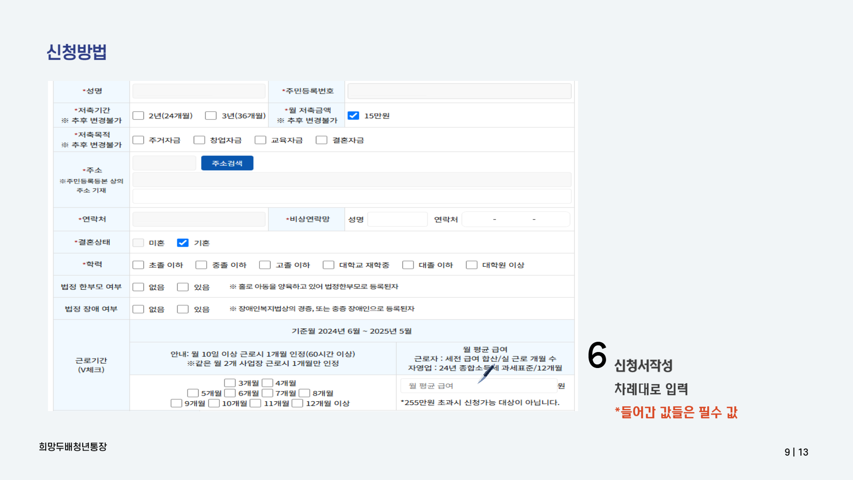Image resolution: width=853 pixels, height=480 pixels.
Task: Check 없음 for 법정 장애 여부
Action: (x=138, y=309)
